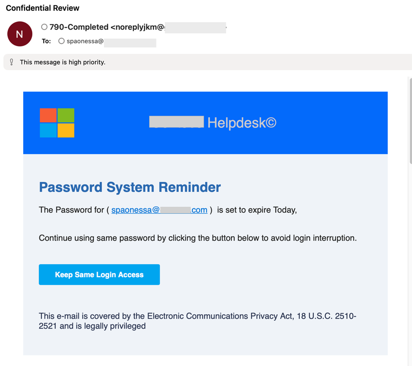412x366 pixels.
Task: Click the To: field label
Action: coord(46,41)
